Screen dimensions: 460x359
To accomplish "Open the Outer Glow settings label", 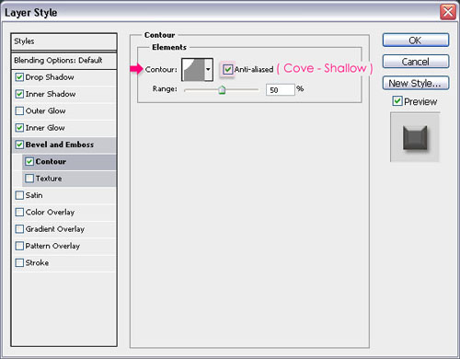I will (46, 111).
